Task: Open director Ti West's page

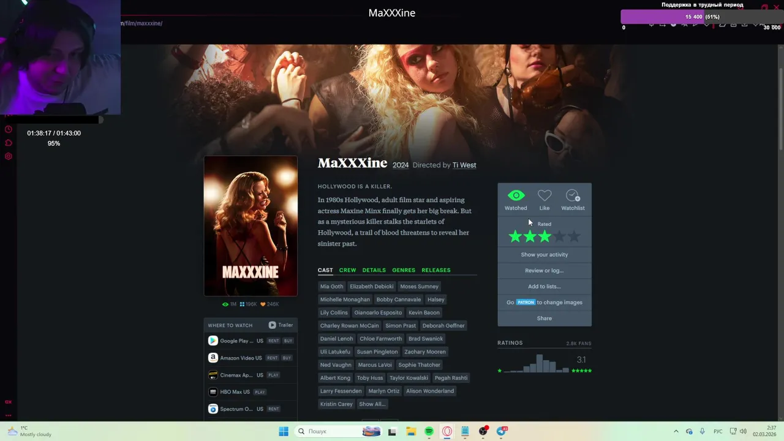Action: 464,165
